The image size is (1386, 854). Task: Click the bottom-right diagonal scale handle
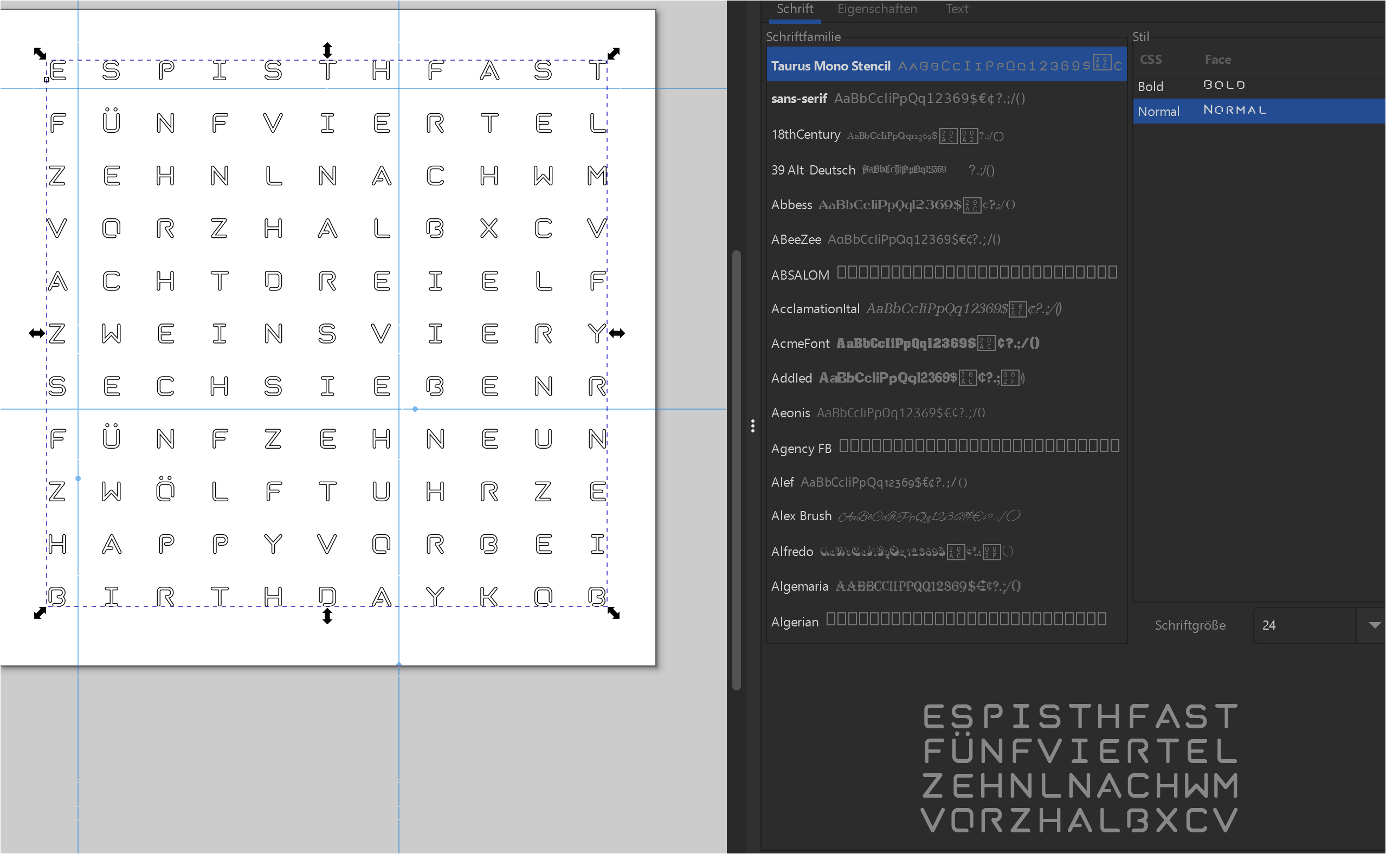point(614,613)
